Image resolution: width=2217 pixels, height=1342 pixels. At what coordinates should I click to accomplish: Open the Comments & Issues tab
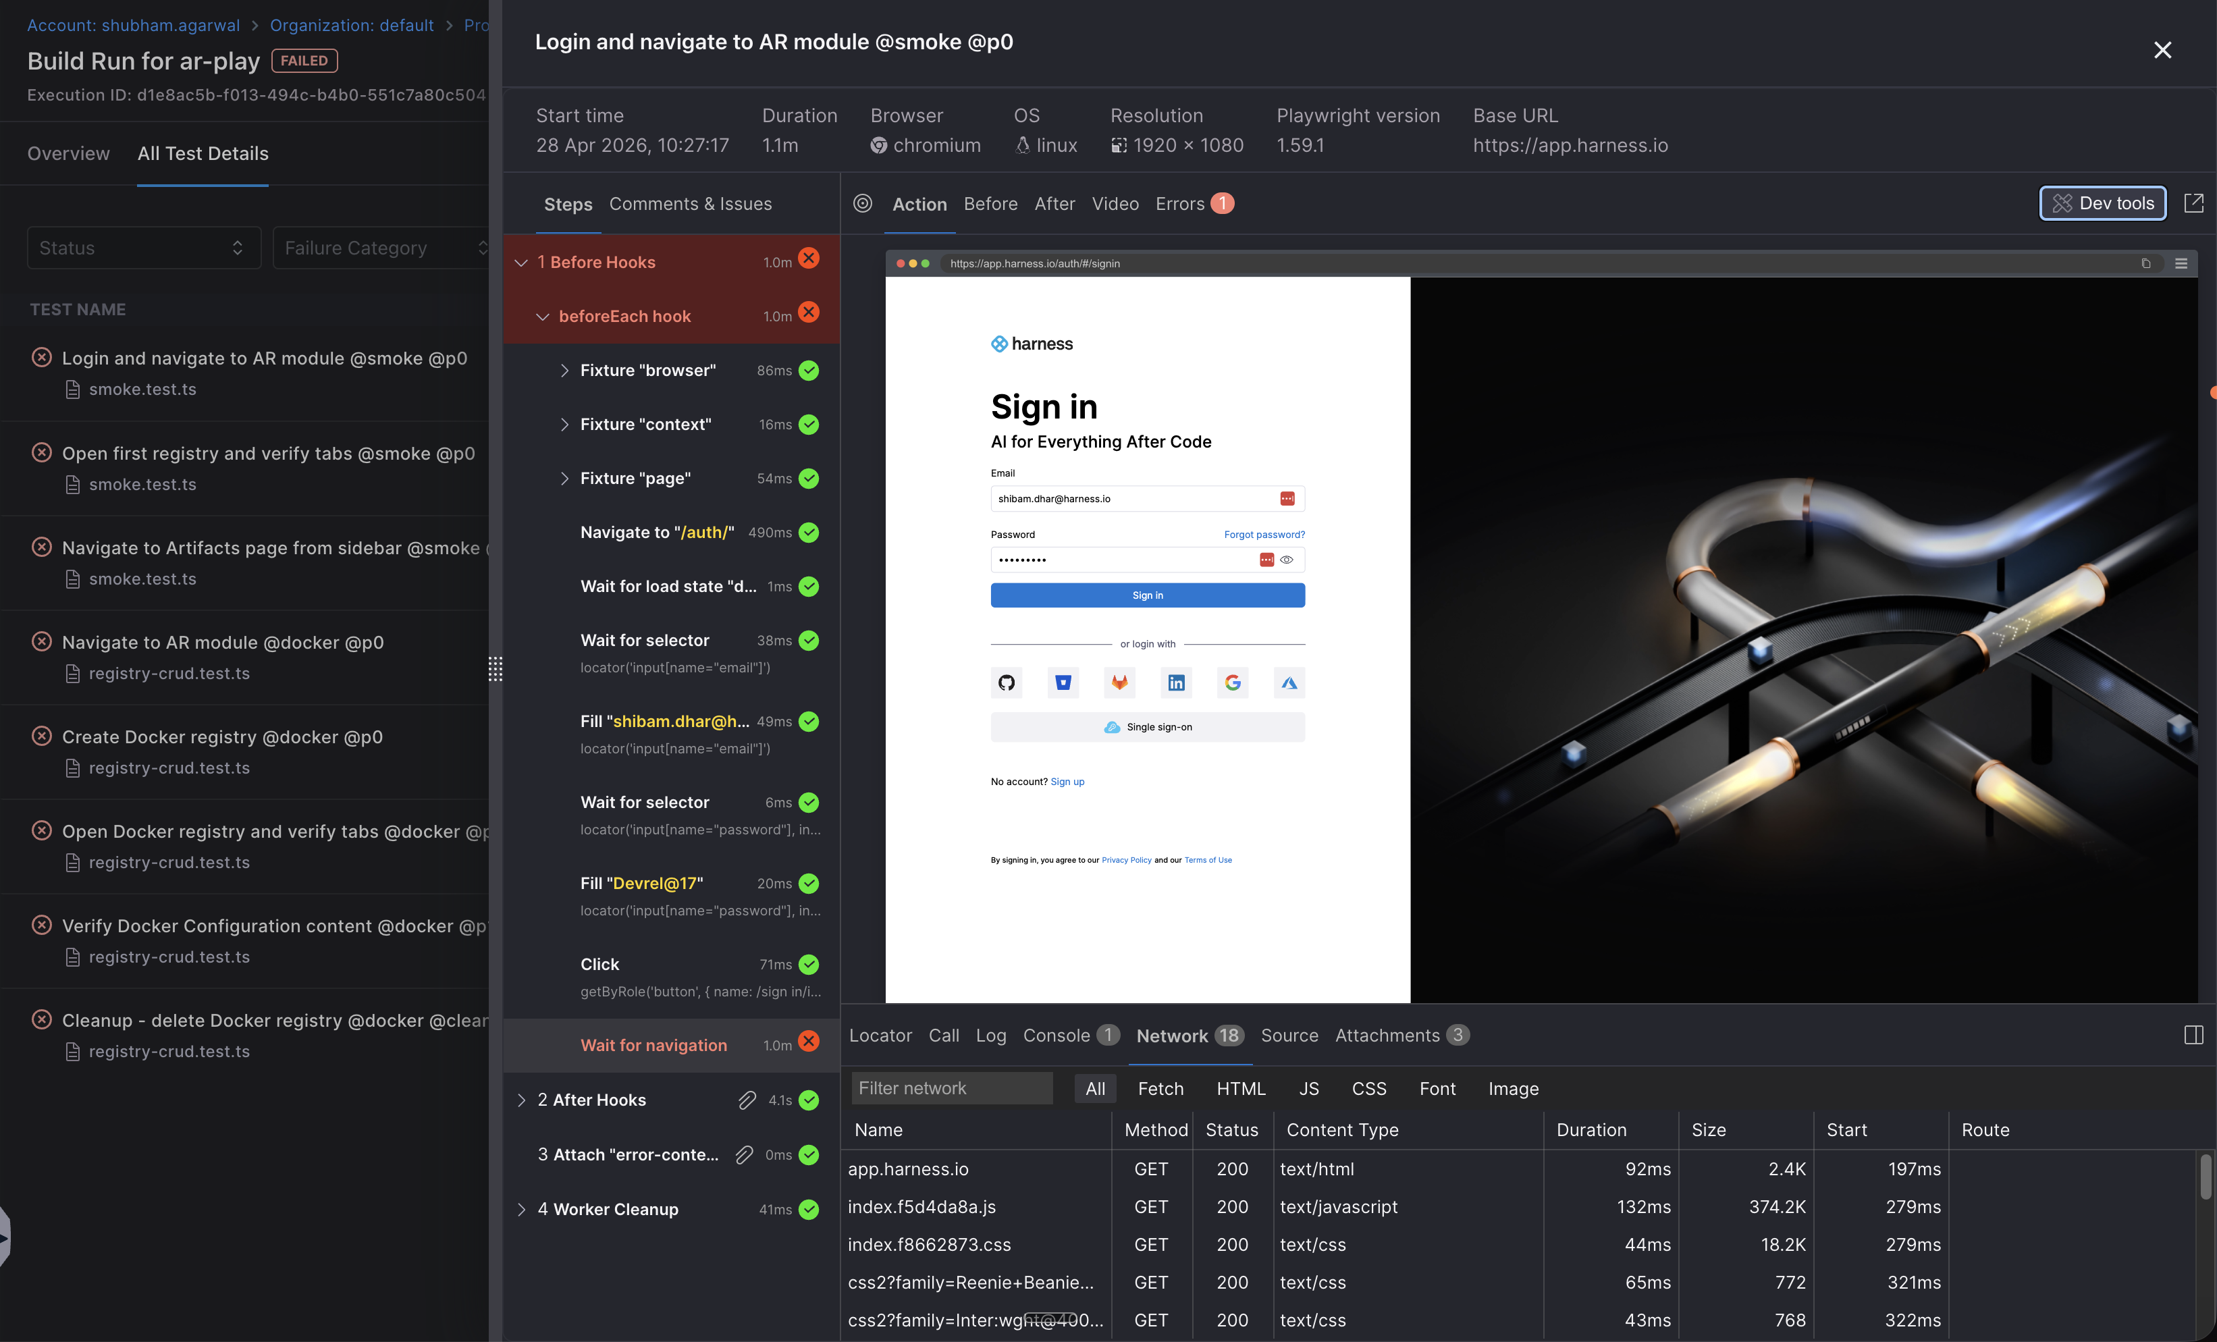point(690,204)
